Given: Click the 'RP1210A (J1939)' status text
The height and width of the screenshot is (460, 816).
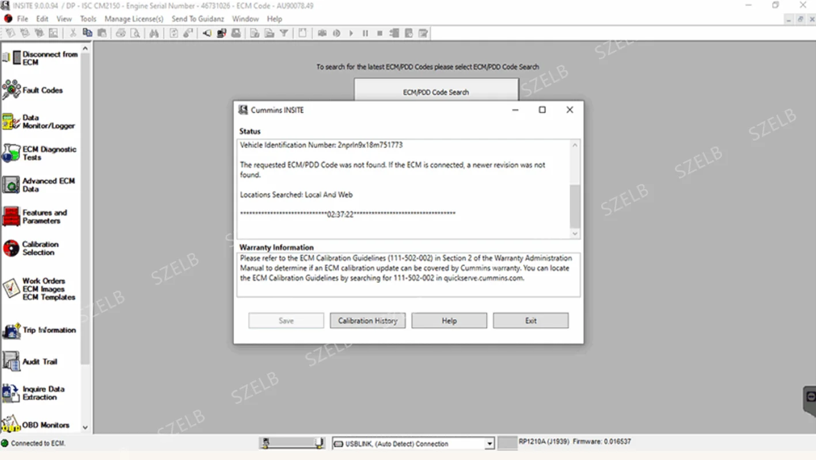Looking at the screenshot, I should pos(544,442).
